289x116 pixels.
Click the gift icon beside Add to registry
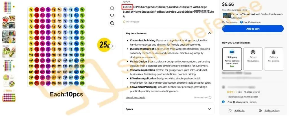[x=260, y=110]
